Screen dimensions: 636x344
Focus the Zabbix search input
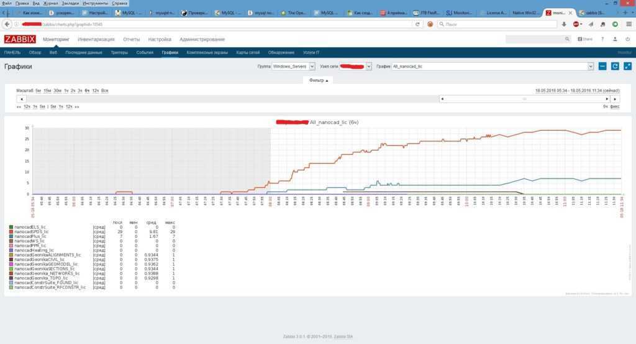point(535,39)
